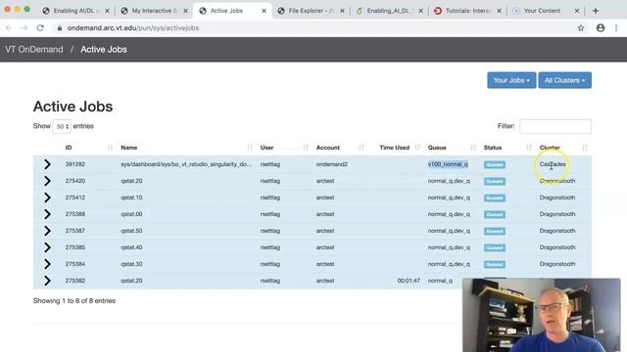
Task: Click job ID 275384
Action: (x=75, y=264)
